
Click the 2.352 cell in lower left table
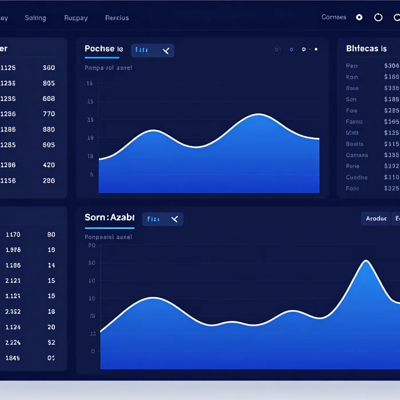pos(13,311)
